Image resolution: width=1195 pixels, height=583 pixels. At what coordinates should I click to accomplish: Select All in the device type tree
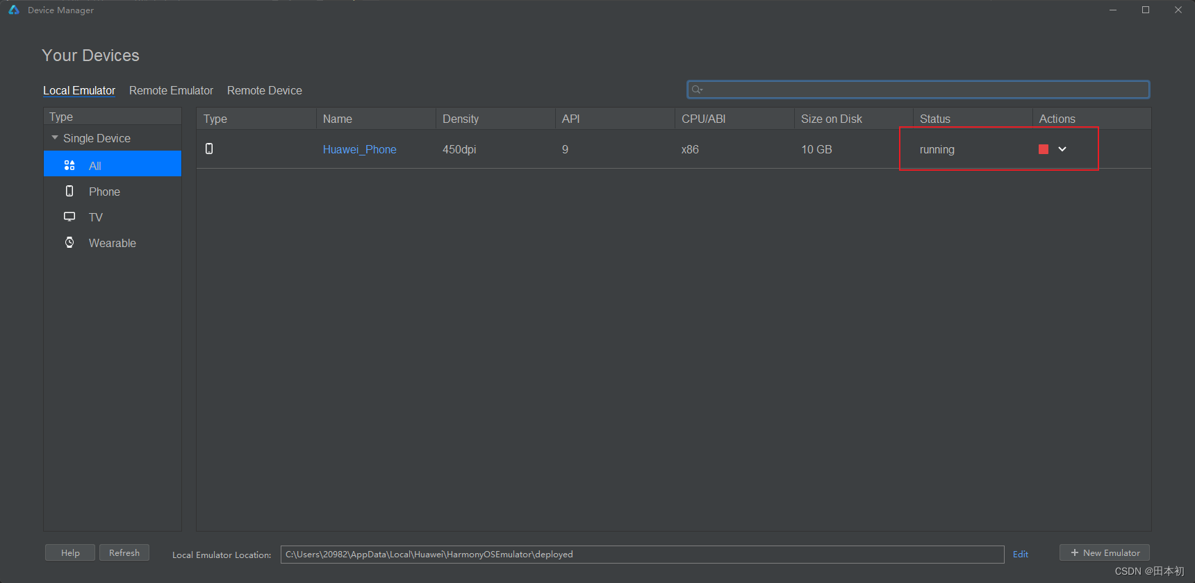113,165
